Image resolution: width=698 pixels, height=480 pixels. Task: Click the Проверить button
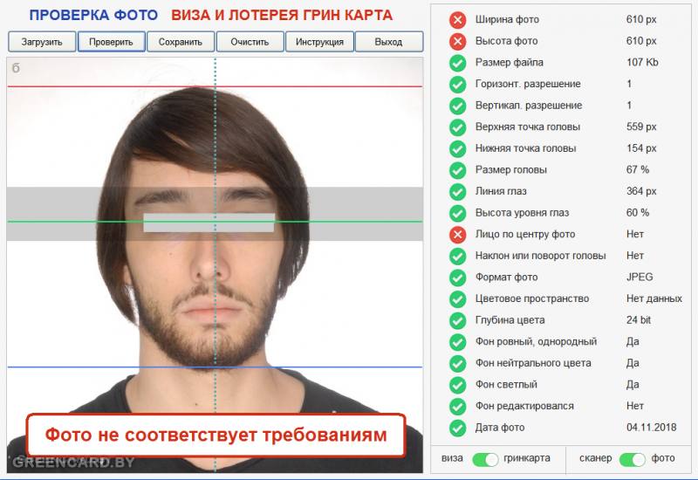(112, 42)
